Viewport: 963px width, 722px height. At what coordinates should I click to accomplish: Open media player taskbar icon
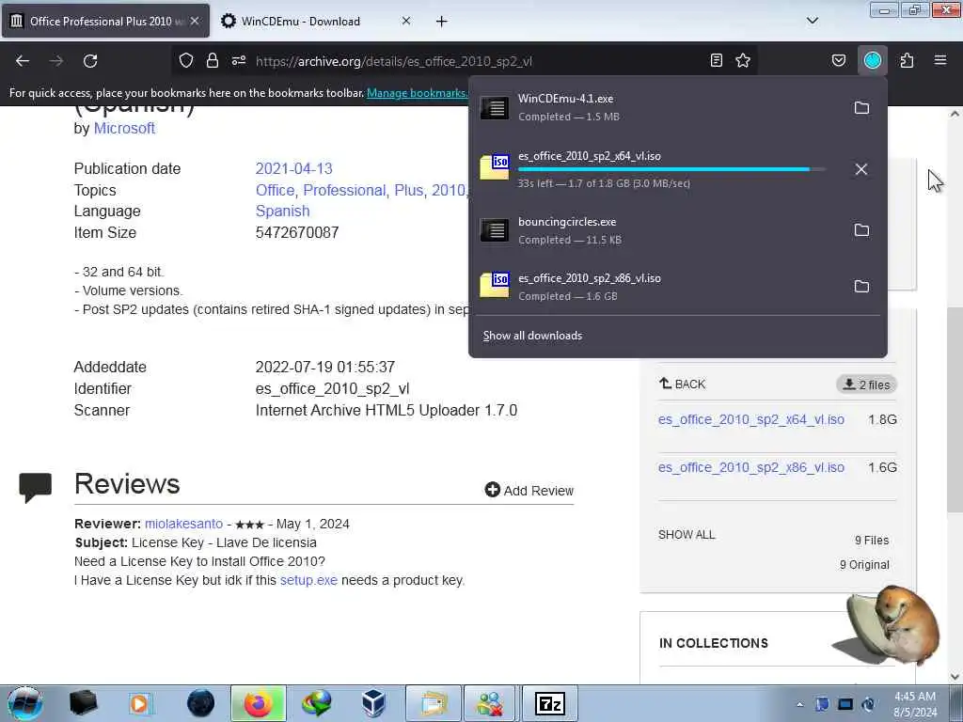pyautogui.click(x=139, y=703)
